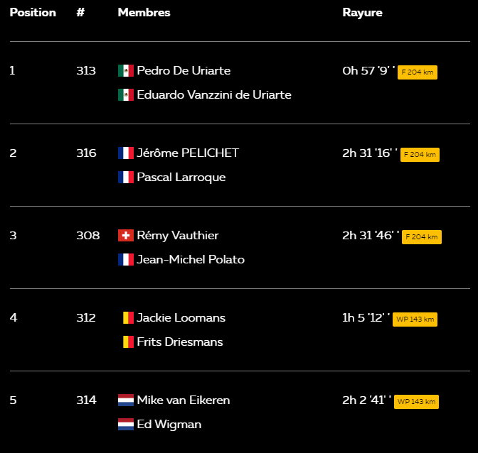Select the F 204 km badge for car 313
This screenshot has width=478, height=453.
tap(418, 72)
